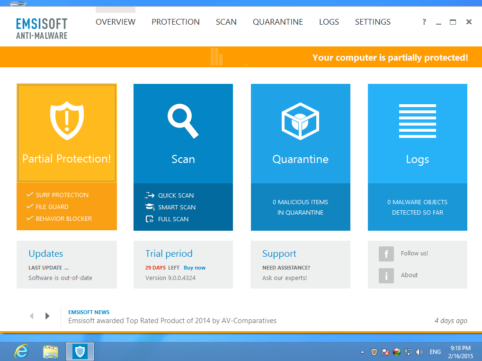Click the Partial Protection shield icon
482x361 pixels.
(67, 120)
